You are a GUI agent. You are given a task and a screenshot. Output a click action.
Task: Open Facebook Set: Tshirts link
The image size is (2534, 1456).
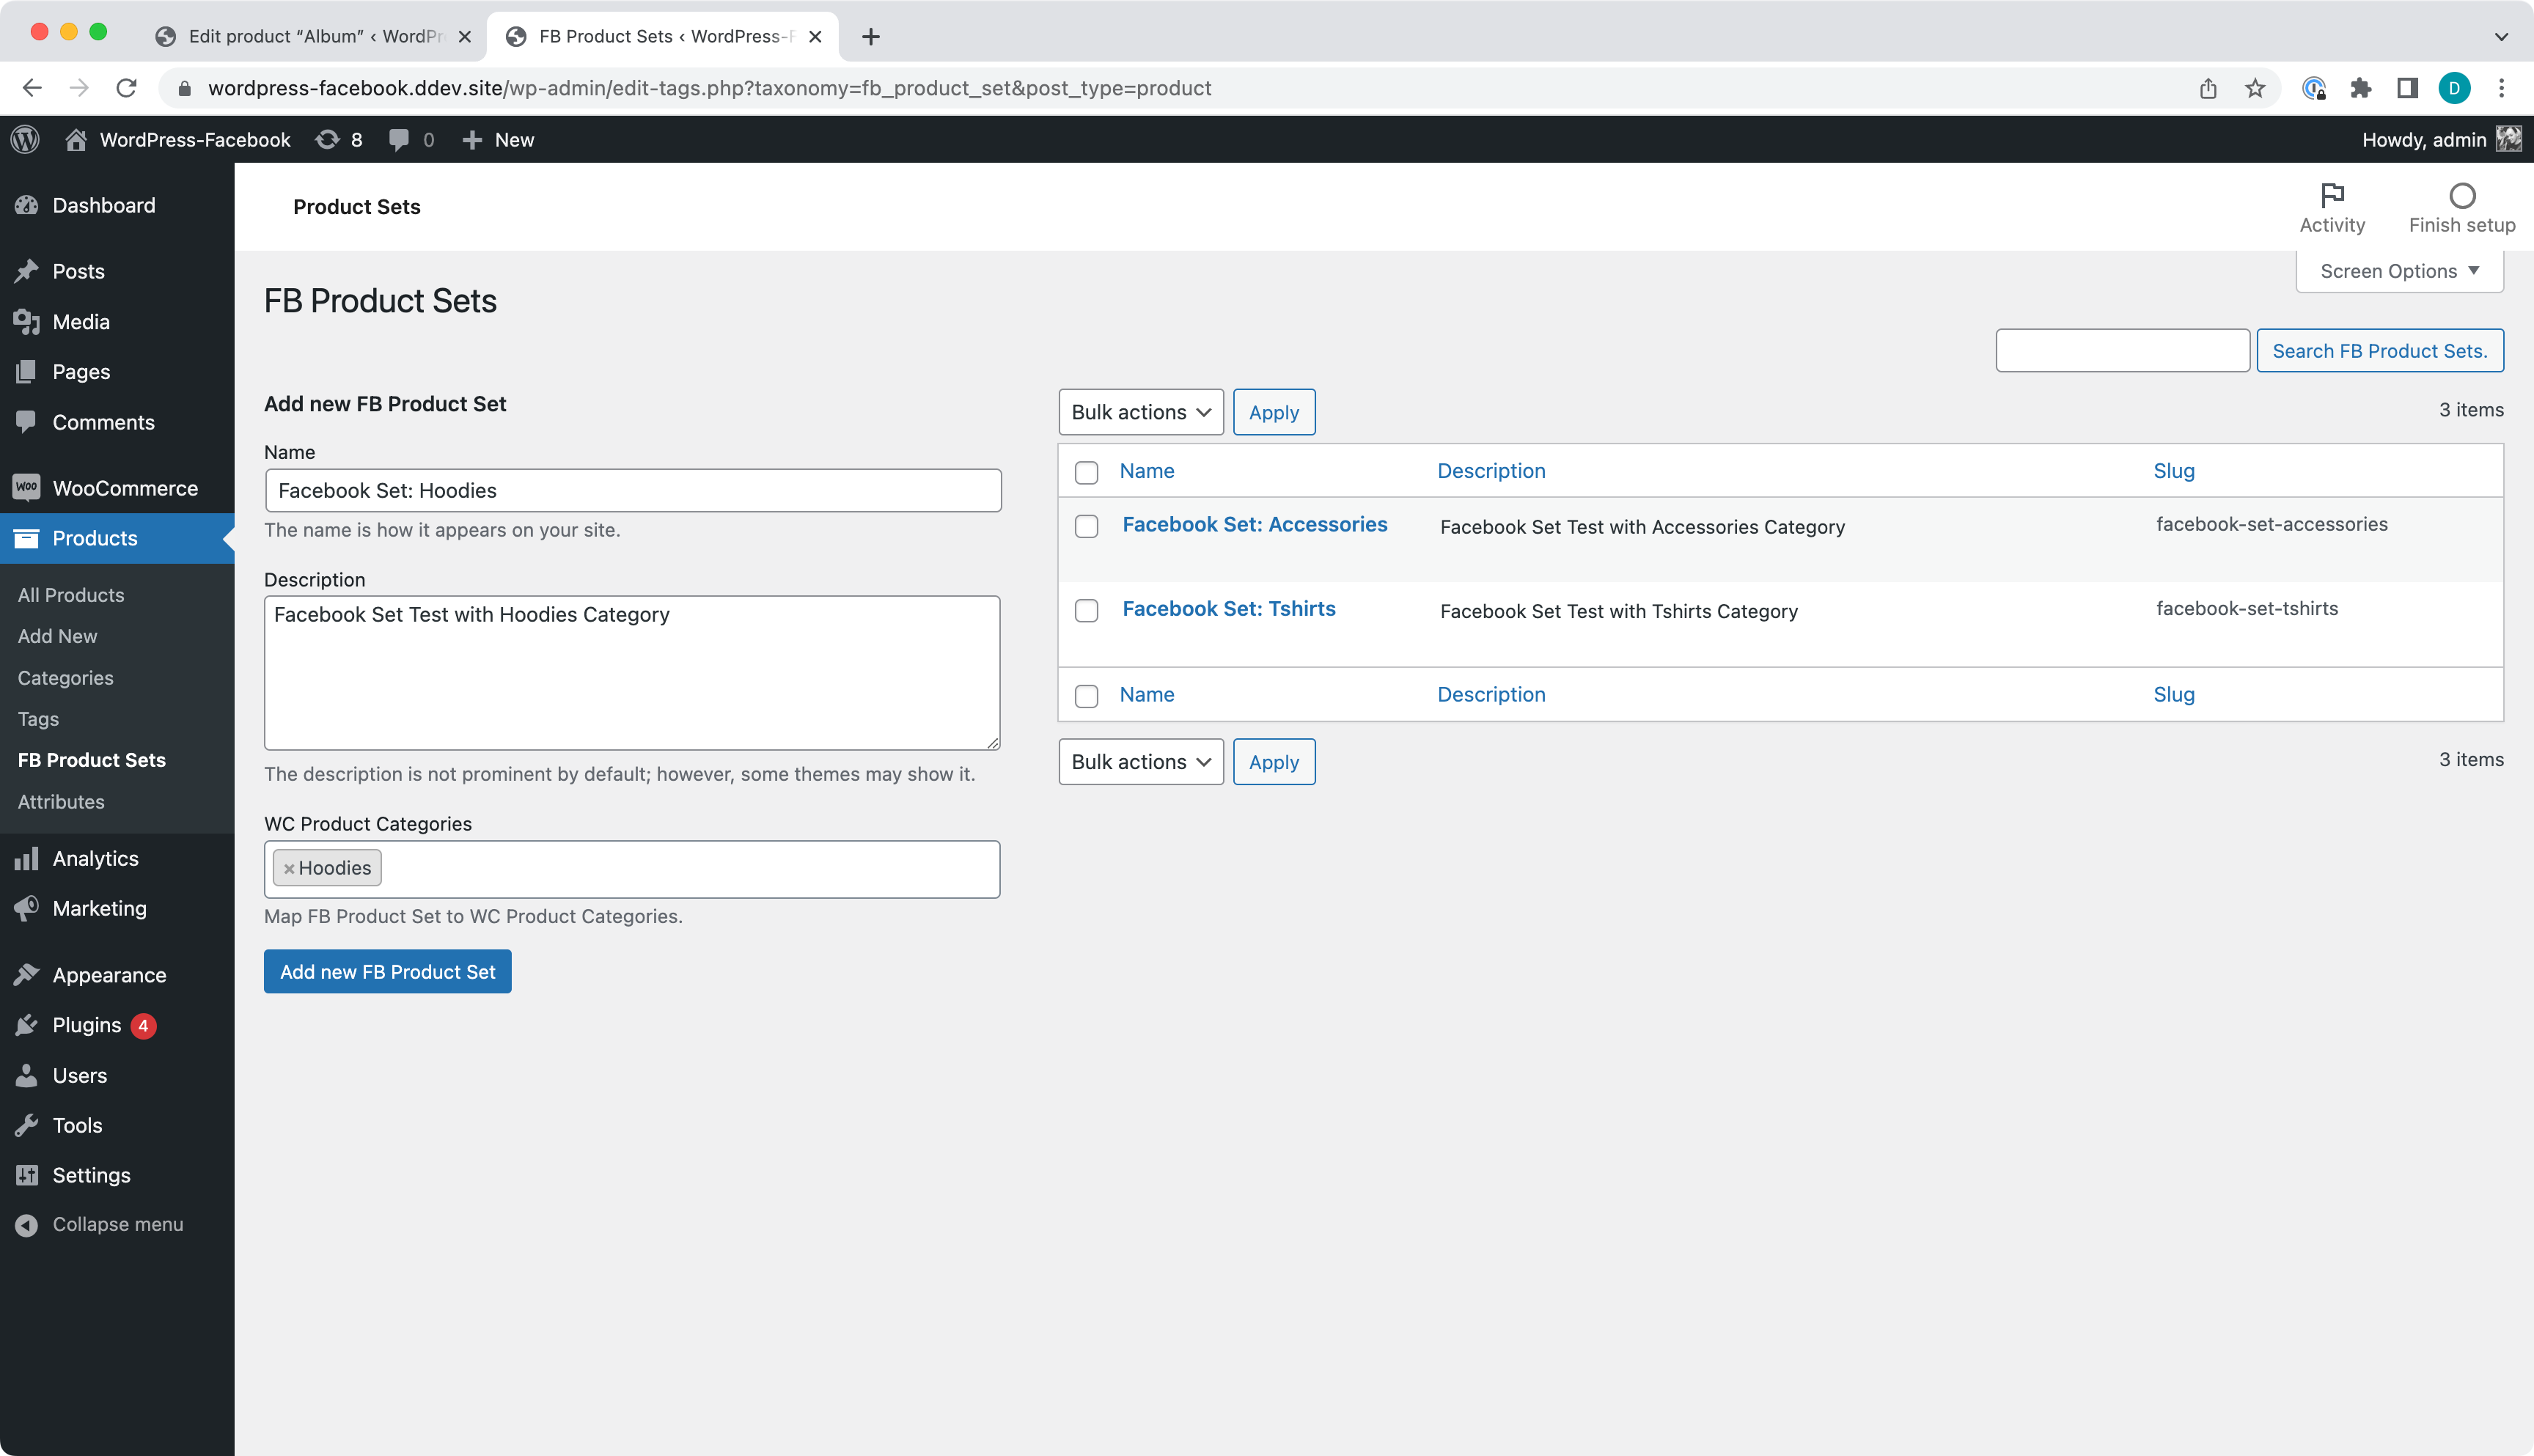pos(1229,608)
